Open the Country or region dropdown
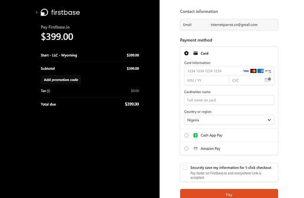 coord(229,120)
